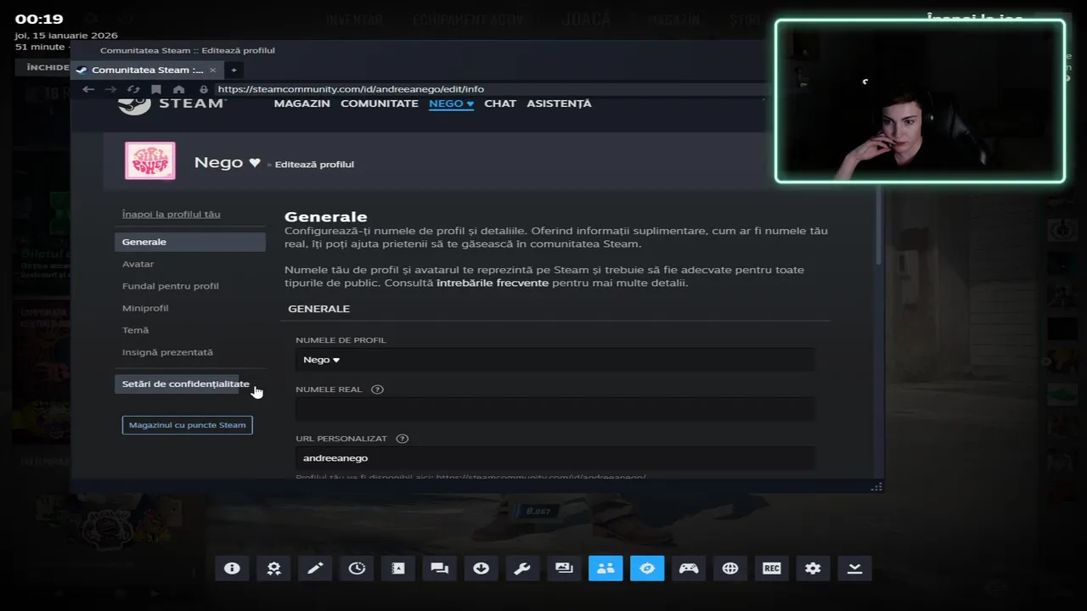
Task: Click the Steam logo on the page
Action: pos(172,103)
